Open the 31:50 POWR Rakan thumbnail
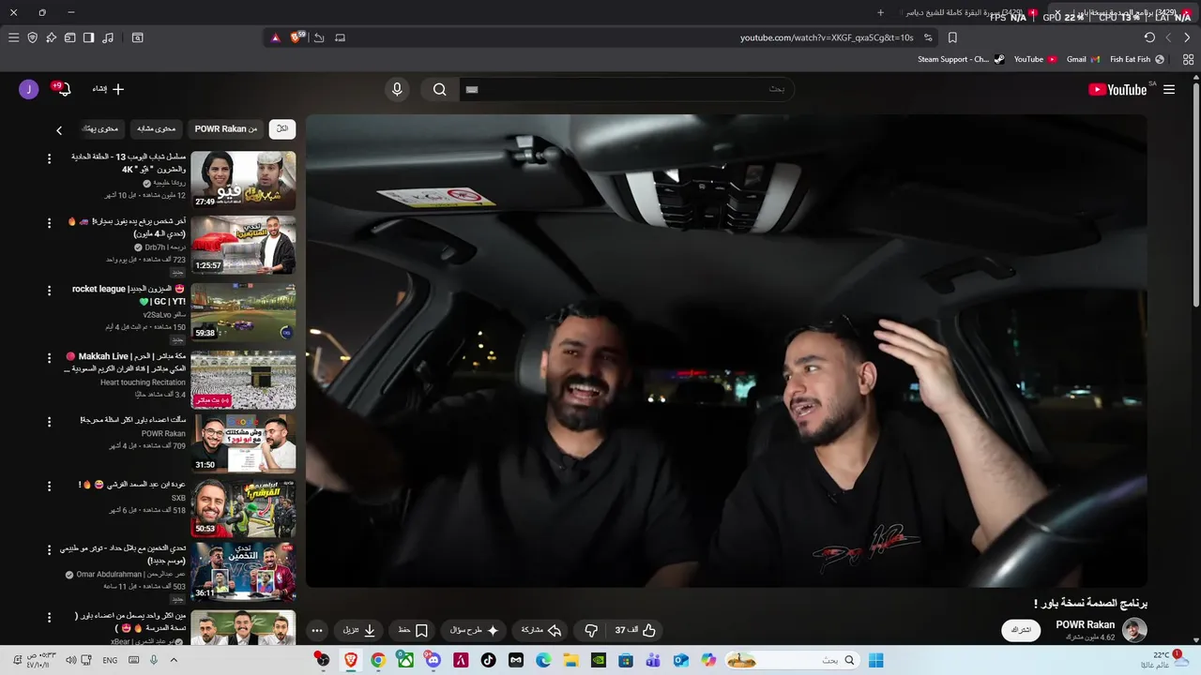This screenshot has height=675, width=1201. point(243,443)
